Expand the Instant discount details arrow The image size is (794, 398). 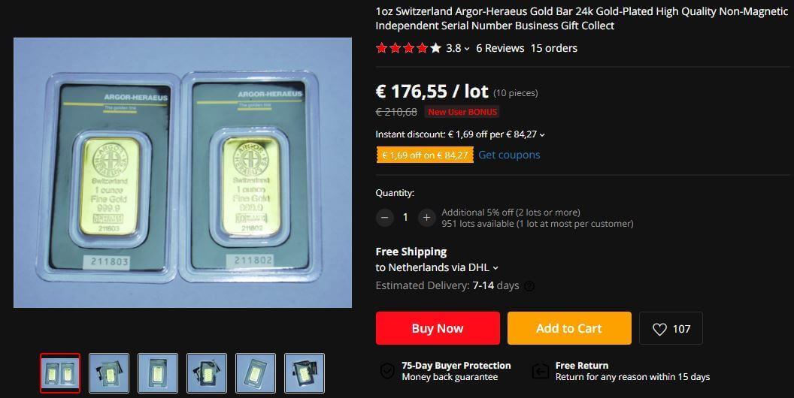click(x=542, y=135)
